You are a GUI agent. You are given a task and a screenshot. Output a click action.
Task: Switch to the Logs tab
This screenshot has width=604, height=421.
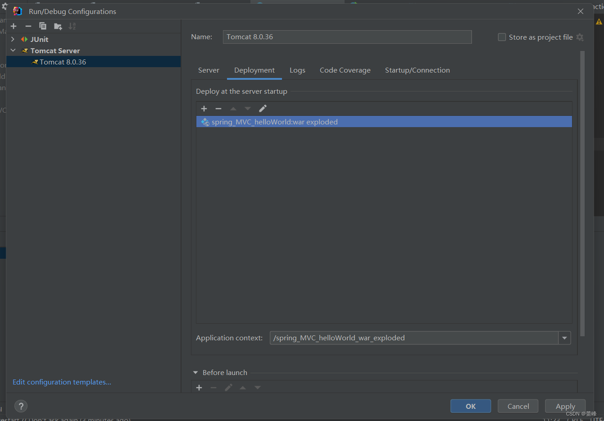click(297, 70)
